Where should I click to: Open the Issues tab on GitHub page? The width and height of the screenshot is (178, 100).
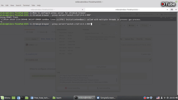[42, 32]
